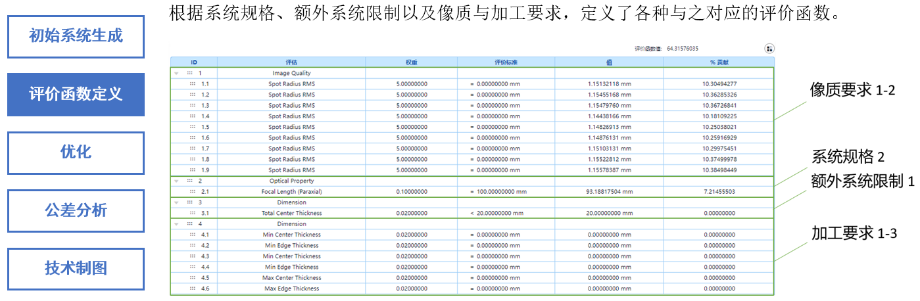Open the 公差分析 step
This screenshot has width=920, height=301.
[x=76, y=211]
